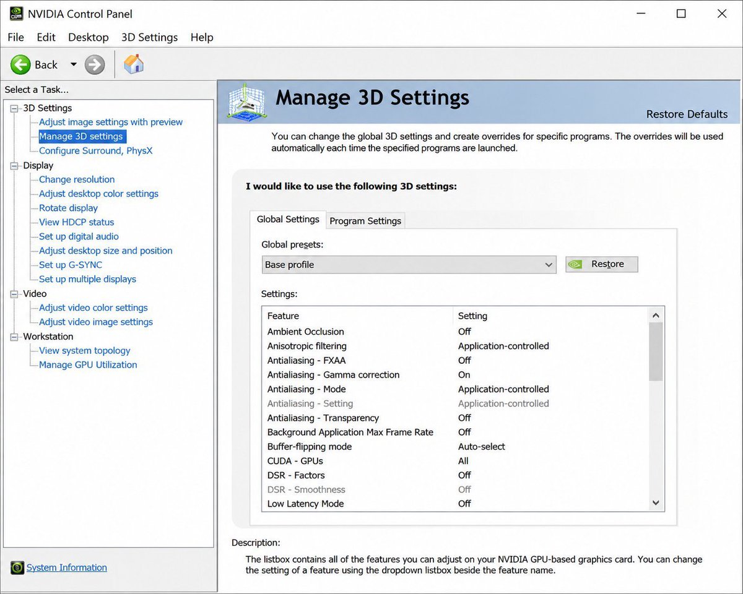Switch to the Program Settings tab
This screenshot has height=594, width=743.
click(365, 221)
